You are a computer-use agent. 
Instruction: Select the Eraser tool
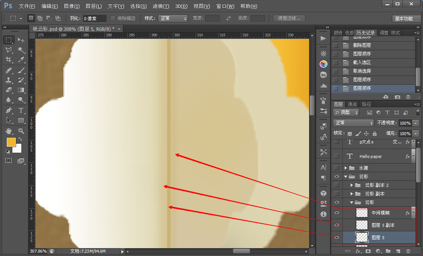pos(9,90)
